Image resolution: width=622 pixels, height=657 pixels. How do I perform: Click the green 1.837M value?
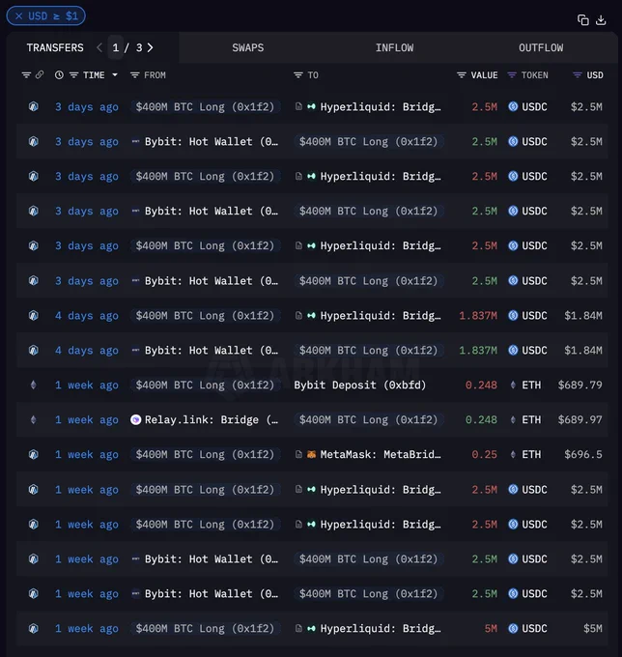[478, 351]
